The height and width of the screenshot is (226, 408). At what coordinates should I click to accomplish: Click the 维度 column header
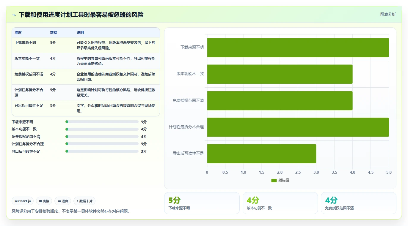pos(18,33)
